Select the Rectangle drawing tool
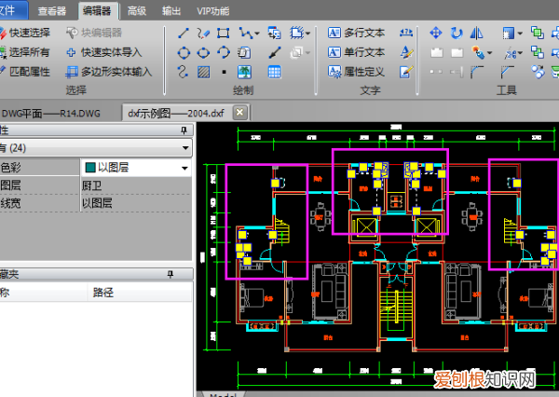559x397 pixels. pos(224,34)
